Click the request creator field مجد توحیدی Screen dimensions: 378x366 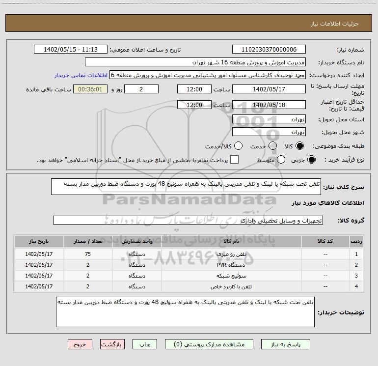click(x=208, y=75)
